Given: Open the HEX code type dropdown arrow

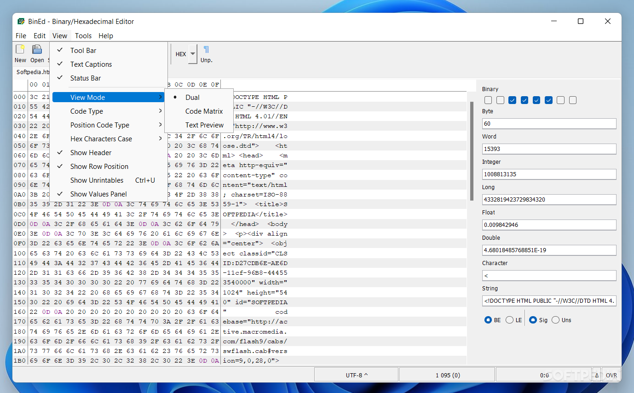Looking at the screenshot, I should pyautogui.click(x=193, y=54).
